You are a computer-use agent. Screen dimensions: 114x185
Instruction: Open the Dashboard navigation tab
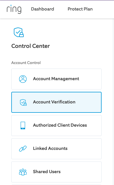tap(43, 9)
